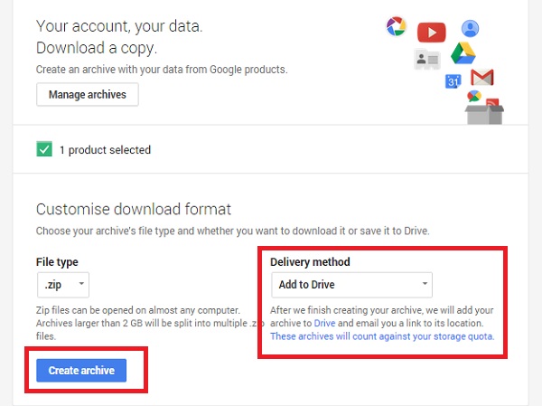Click the Google Drive triangle icon
This screenshot has height=406, width=542.
coord(463,53)
